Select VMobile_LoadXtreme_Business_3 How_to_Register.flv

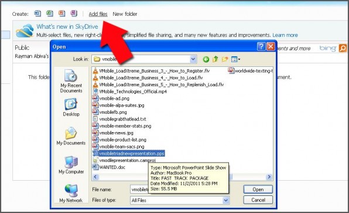pos(151,71)
